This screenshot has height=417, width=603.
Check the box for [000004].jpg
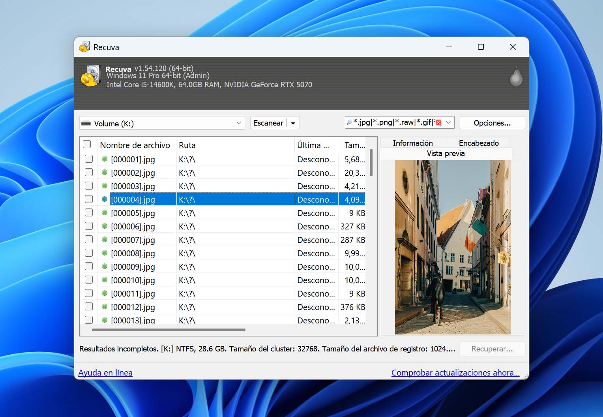coord(89,199)
